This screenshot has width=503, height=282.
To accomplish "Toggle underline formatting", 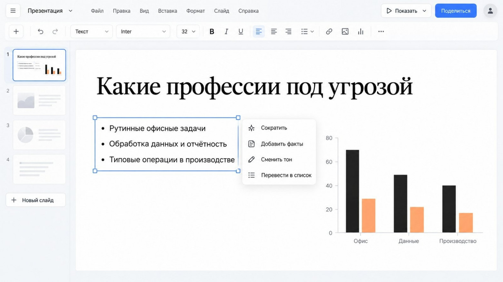I will tap(241, 32).
